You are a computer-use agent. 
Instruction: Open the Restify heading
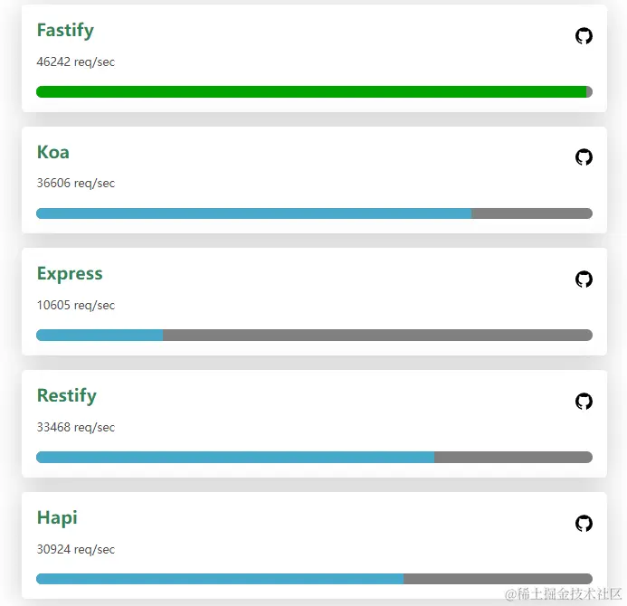[67, 396]
